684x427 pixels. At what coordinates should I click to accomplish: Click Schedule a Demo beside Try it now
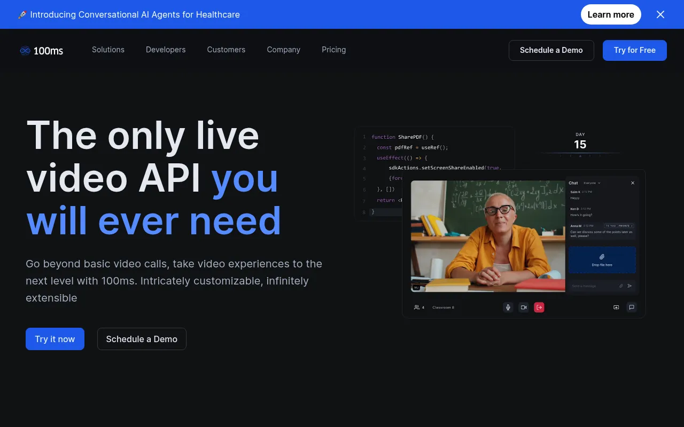coord(142,339)
